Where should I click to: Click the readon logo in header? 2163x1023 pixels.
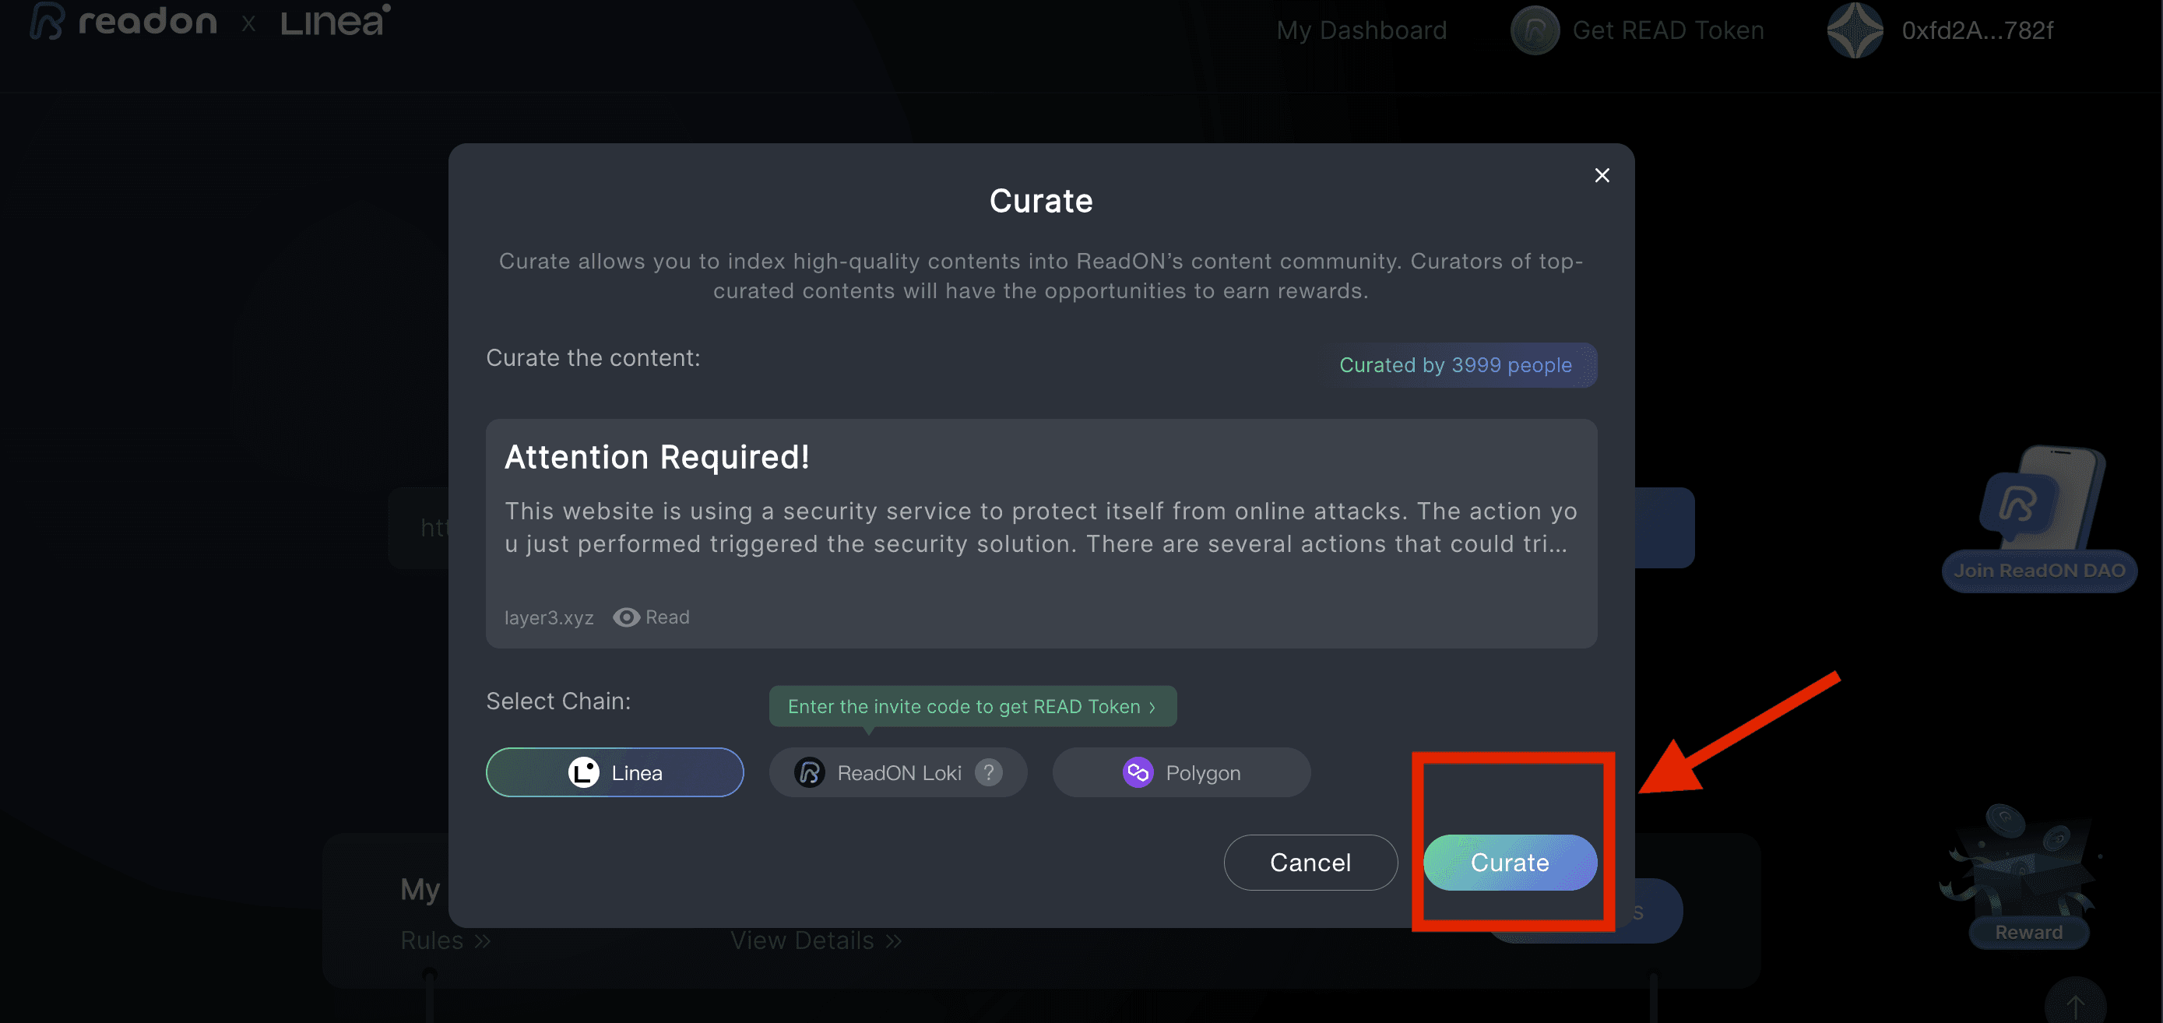point(124,21)
